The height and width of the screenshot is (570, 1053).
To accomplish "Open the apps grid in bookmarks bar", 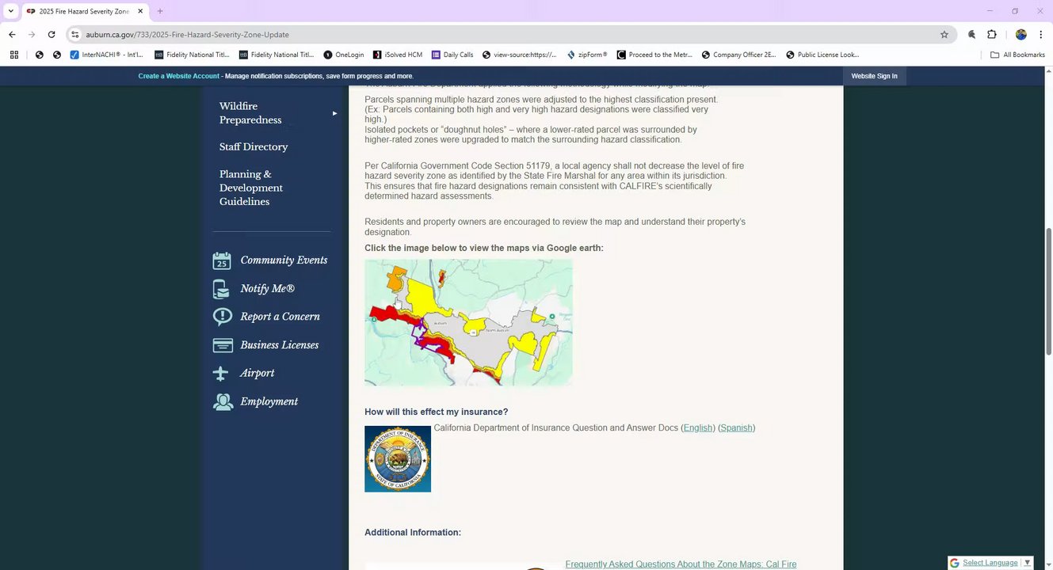I will tap(14, 55).
